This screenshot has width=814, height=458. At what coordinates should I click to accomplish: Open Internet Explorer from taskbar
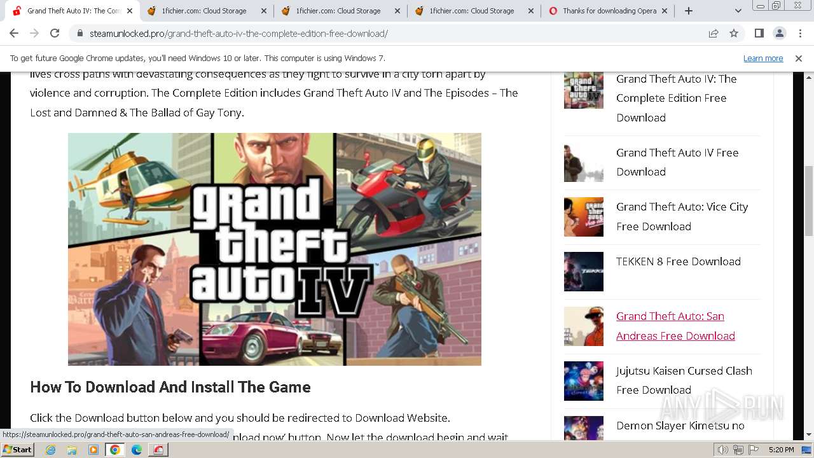(50, 450)
